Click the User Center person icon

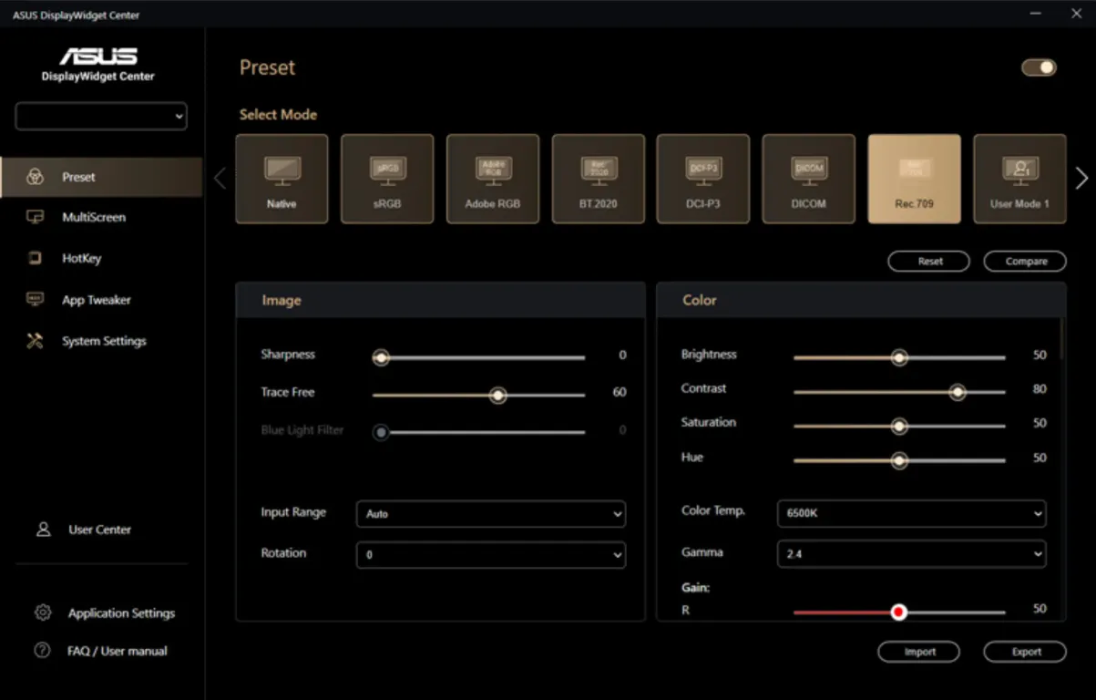click(x=43, y=530)
